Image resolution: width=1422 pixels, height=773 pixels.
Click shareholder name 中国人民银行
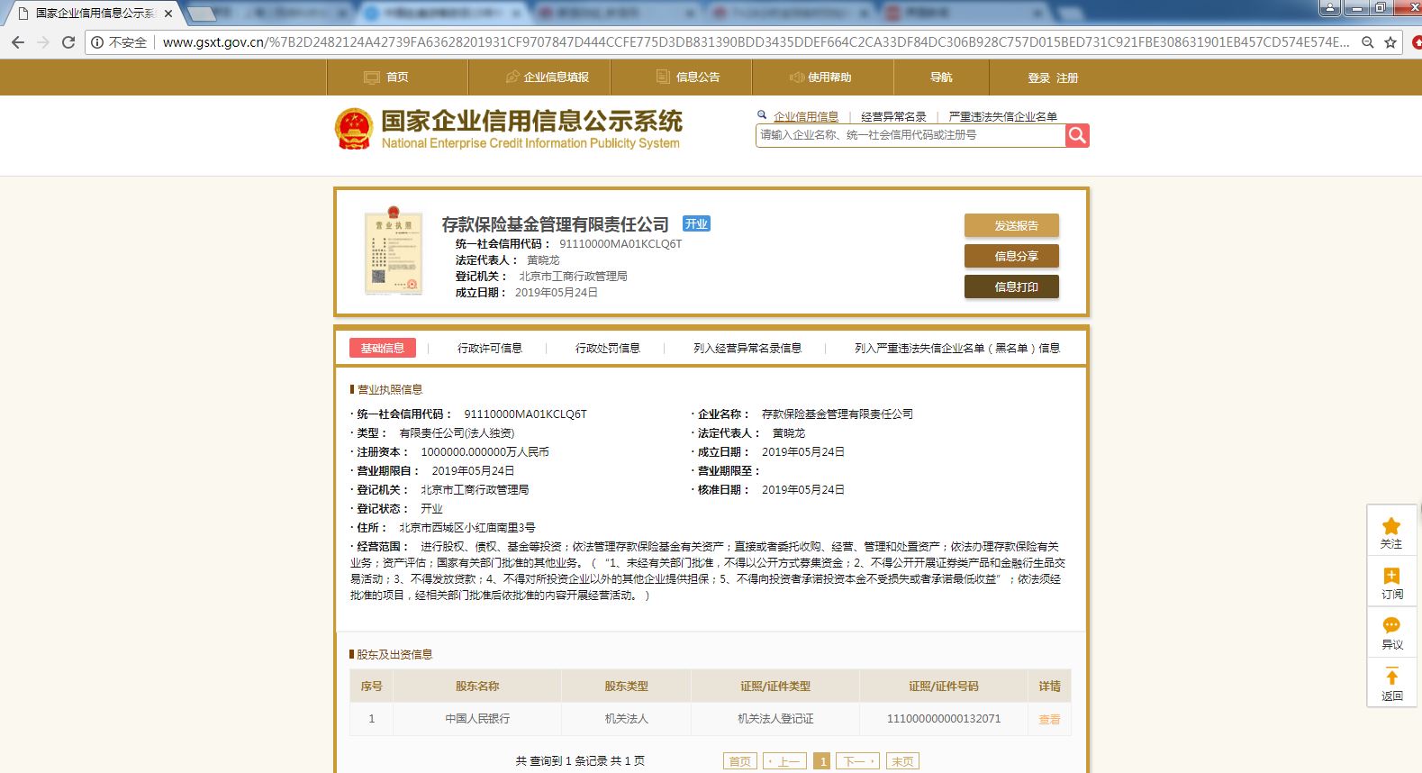pos(477,719)
